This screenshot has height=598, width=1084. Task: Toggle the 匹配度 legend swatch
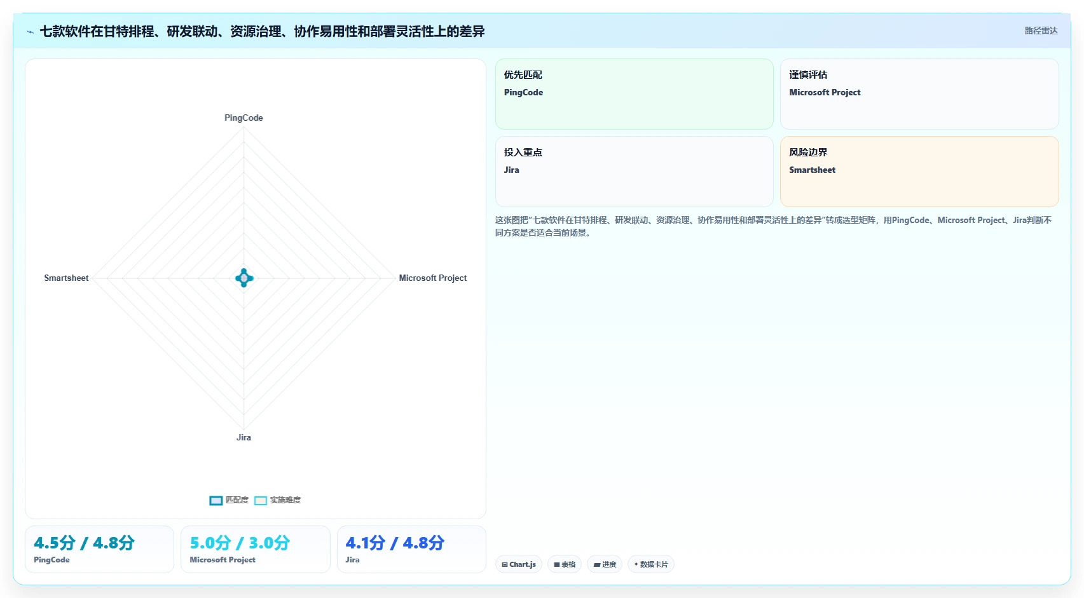(x=216, y=501)
